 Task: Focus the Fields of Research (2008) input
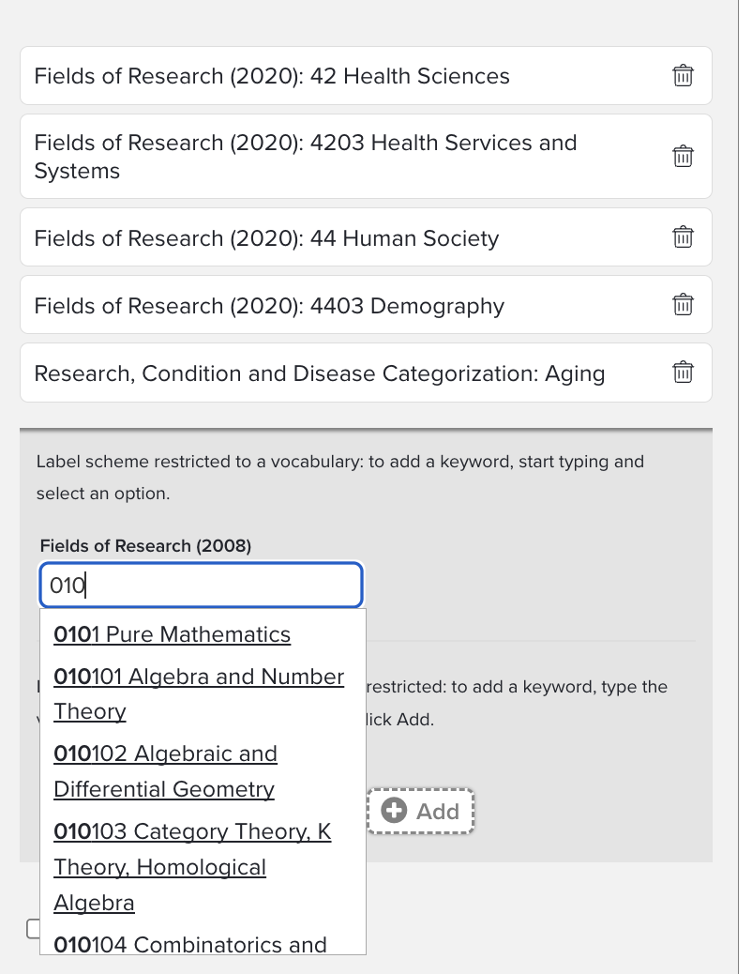[x=201, y=586]
